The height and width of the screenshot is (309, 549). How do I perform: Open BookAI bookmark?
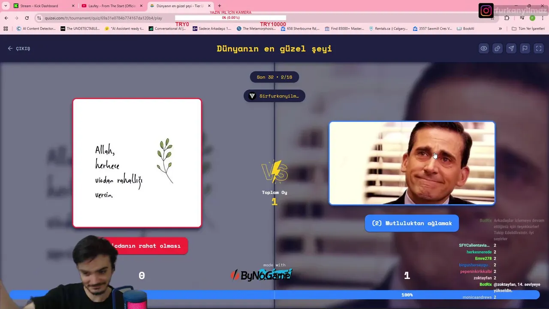[x=465, y=29]
